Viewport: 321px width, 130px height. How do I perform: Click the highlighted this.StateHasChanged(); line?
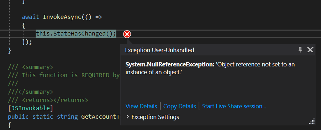[x=76, y=33]
